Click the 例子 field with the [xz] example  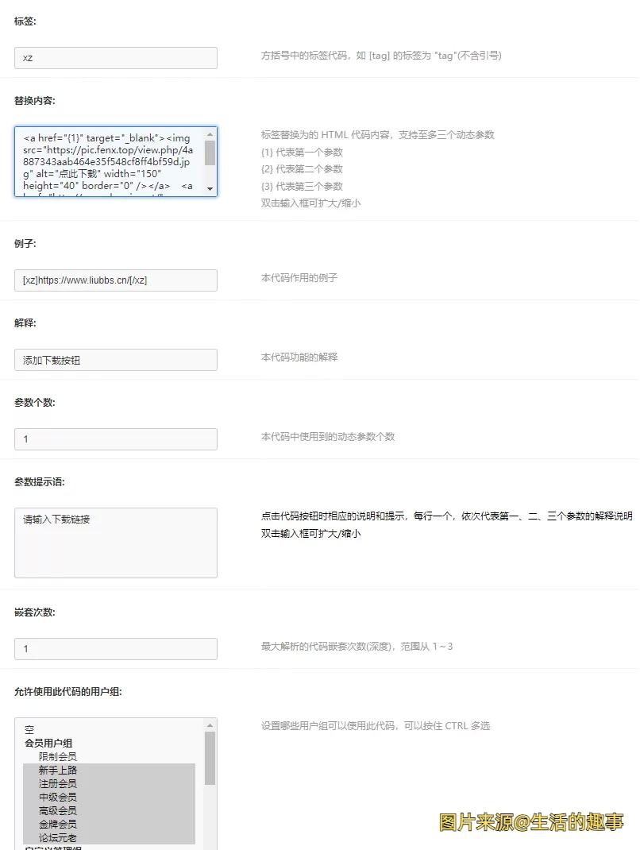tap(116, 280)
